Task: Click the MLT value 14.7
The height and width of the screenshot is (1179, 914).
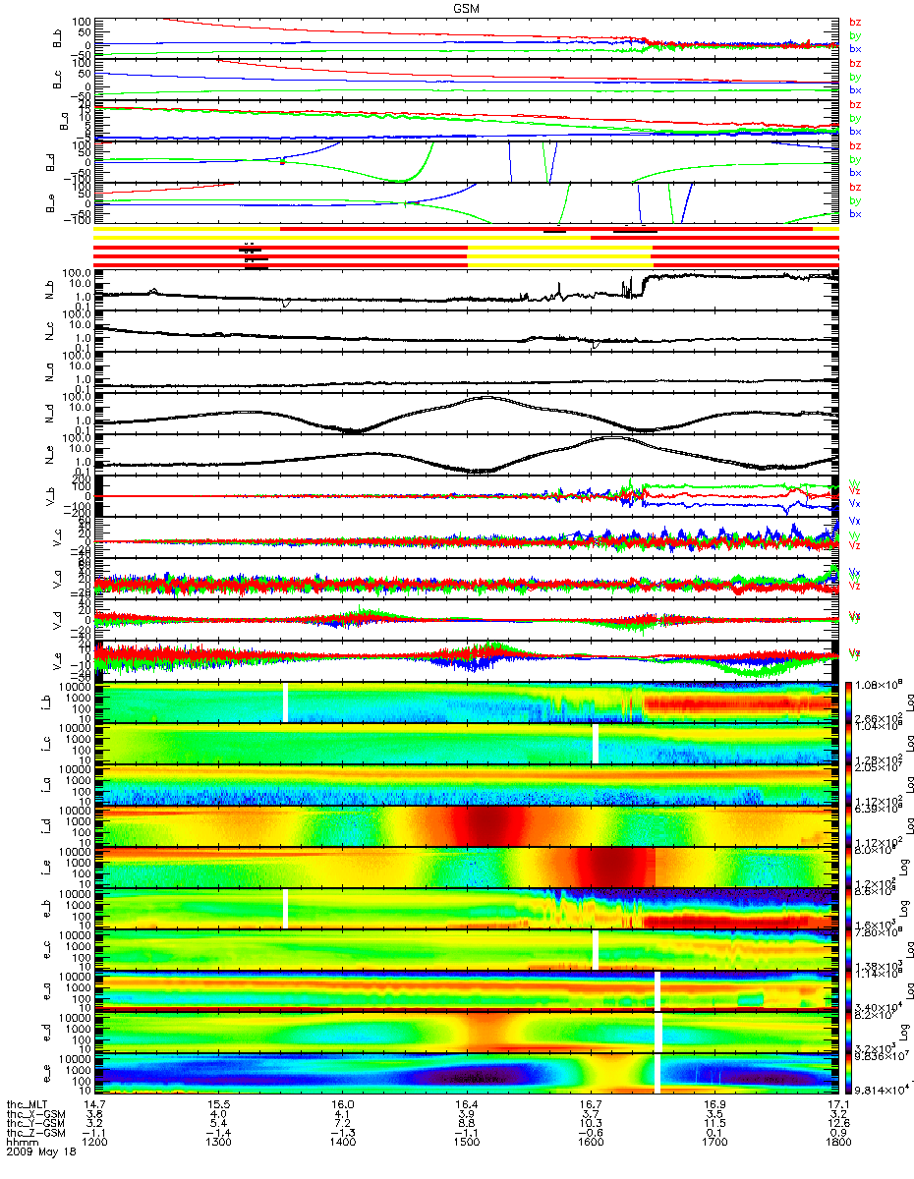Action: pyautogui.click(x=94, y=1106)
